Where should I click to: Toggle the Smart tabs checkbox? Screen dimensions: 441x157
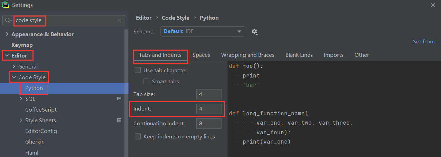(x=146, y=82)
